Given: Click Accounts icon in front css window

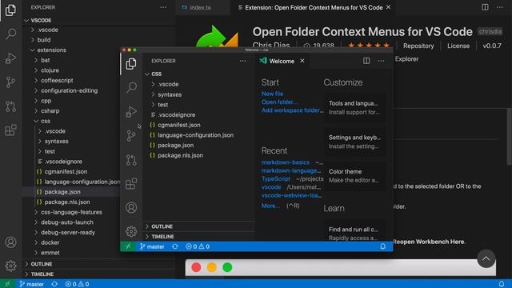Looking at the screenshot, I should tap(131, 208).
